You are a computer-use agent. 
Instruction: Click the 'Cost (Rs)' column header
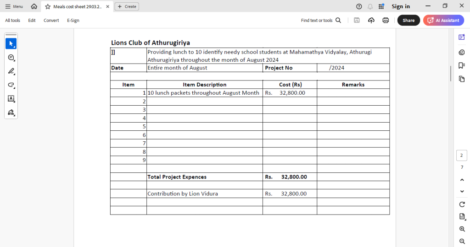pos(290,85)
